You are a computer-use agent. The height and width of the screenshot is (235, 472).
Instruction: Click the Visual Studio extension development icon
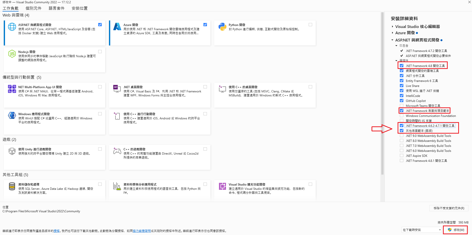click(222, 186)
